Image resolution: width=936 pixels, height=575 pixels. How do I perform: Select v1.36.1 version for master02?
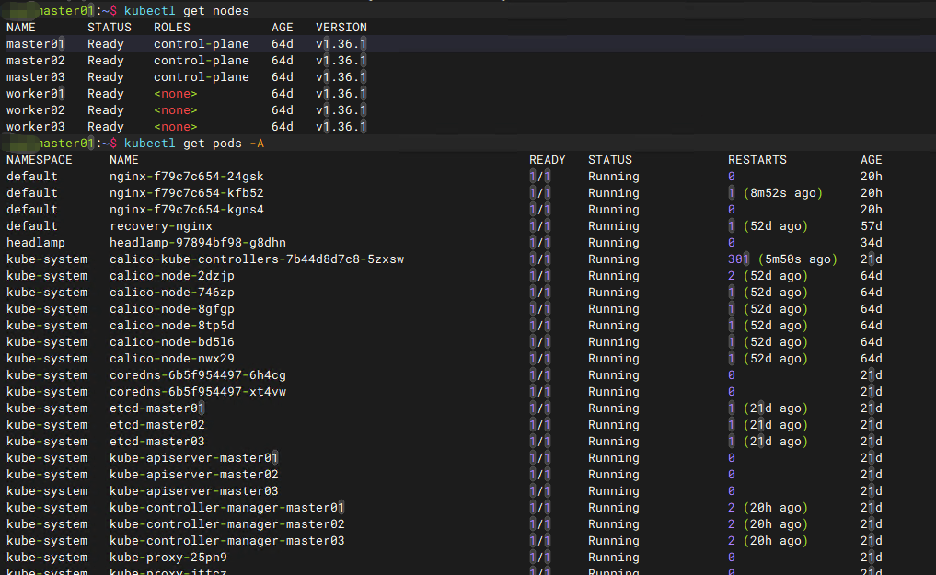[341, 61]
